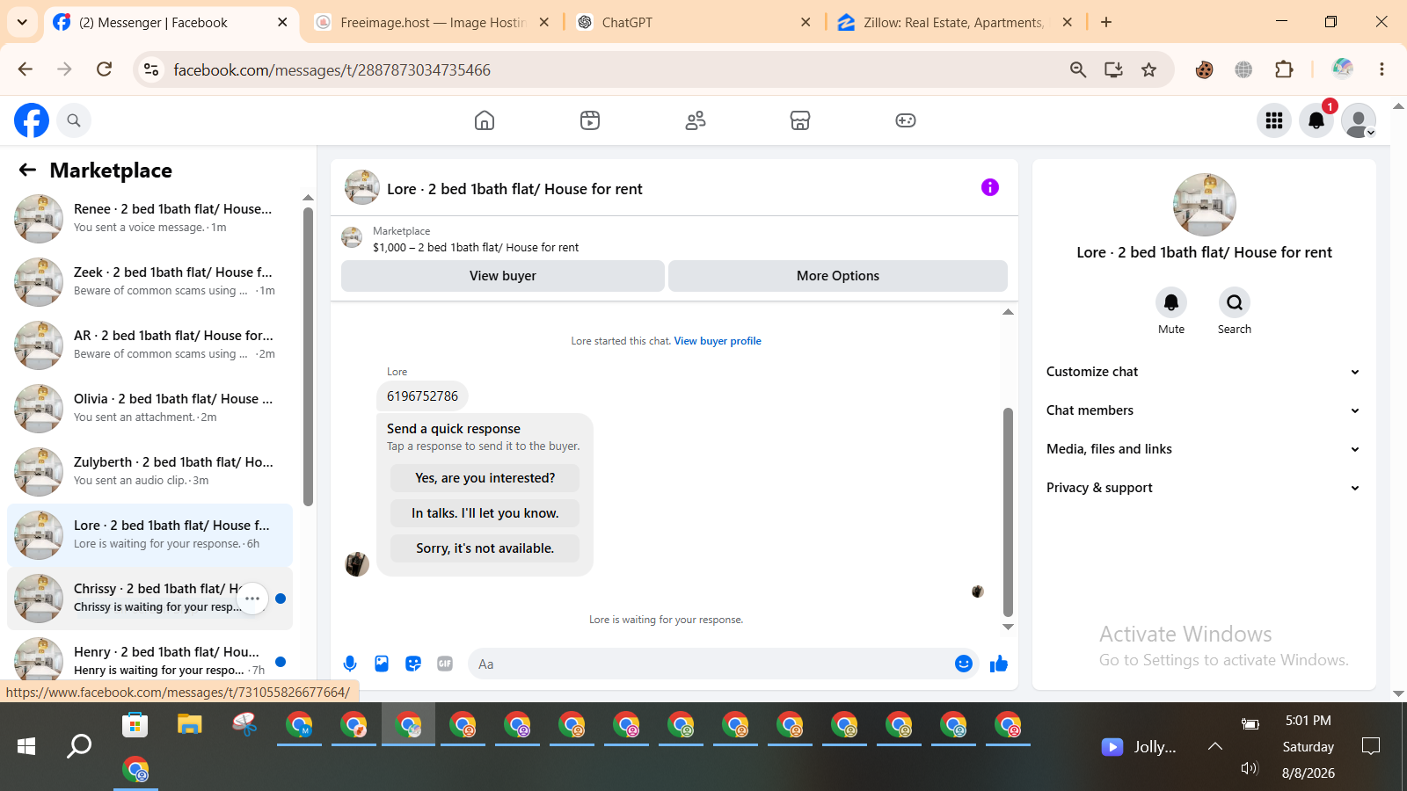Open a new browser tab
Image resolution: width=1407 pixels, height=791 pixels.
1106,22
